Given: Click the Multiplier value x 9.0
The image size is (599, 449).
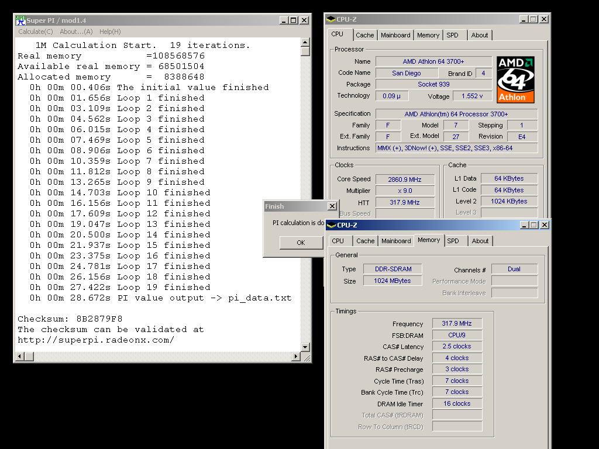Looking at the screenshot, I should click(405, 191).
